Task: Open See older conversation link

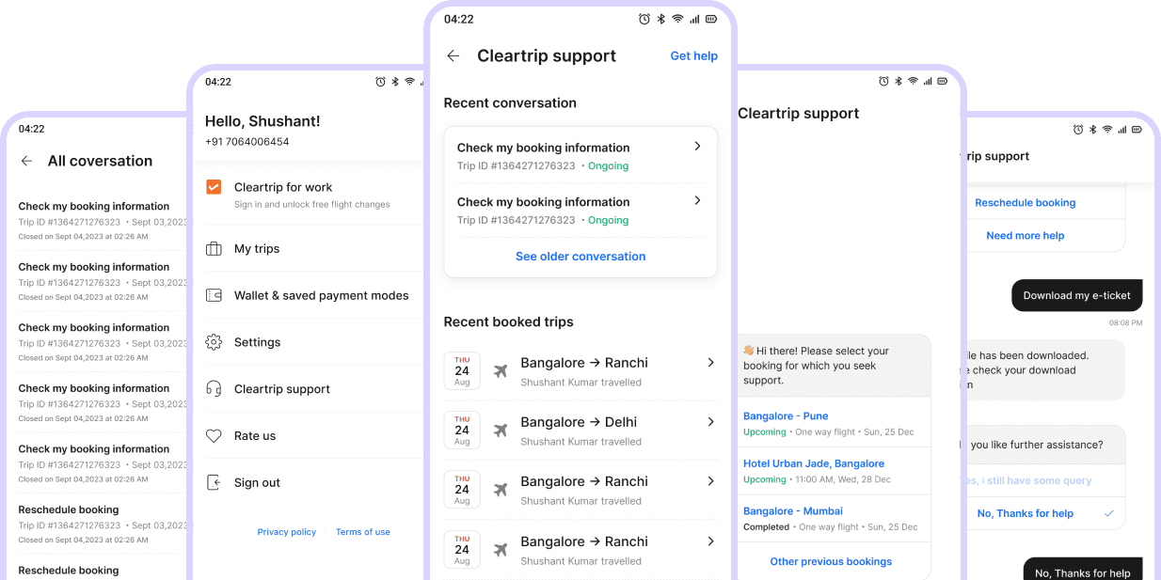Action: point(580,257)
